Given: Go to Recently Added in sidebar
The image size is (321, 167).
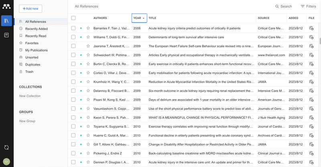Looking at the screenshot, I should point(36,29).
